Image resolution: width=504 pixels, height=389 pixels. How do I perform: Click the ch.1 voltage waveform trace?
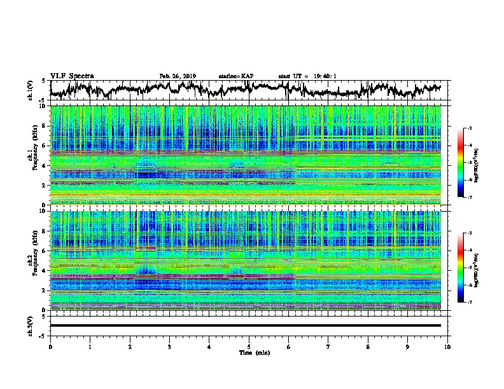[246, 90]
